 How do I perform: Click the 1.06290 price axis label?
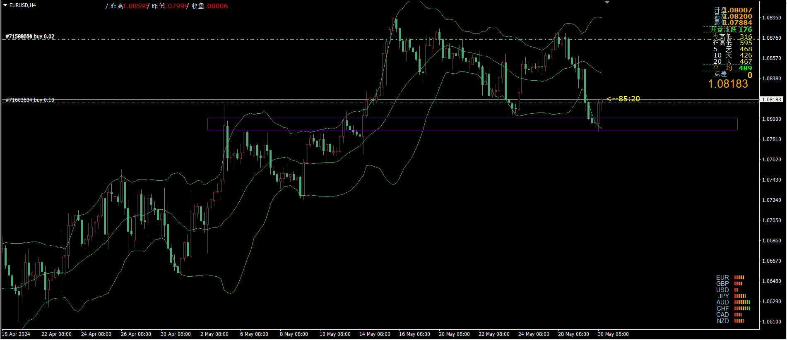pyautogui.click(x=772, y=302)
